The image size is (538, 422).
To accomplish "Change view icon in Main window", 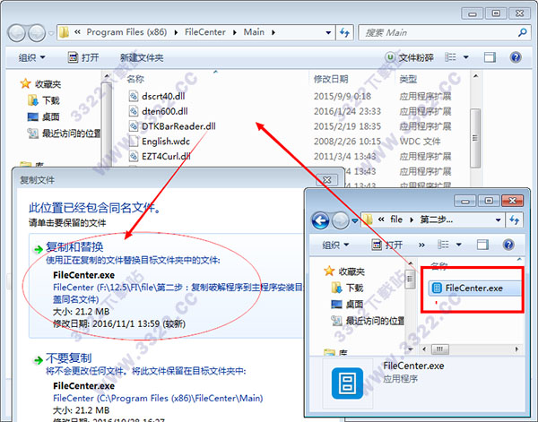I will pyautogui.click(x=450, y=57).
